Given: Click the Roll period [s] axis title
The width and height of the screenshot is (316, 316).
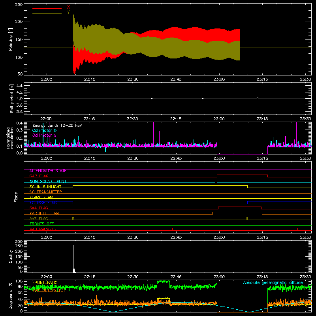Looking at the screenshot, I should (12, 99).
